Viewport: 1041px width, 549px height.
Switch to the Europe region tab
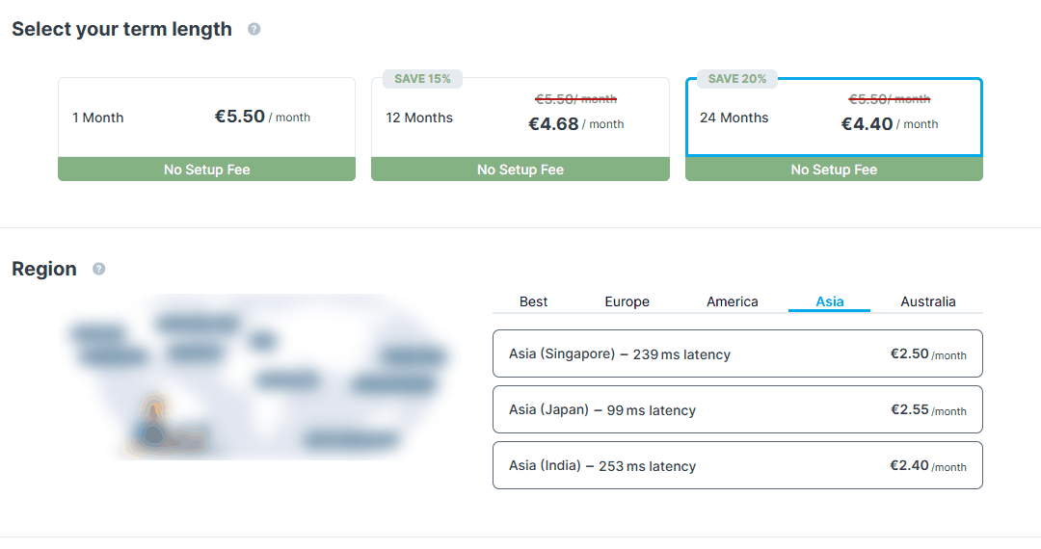627,301
